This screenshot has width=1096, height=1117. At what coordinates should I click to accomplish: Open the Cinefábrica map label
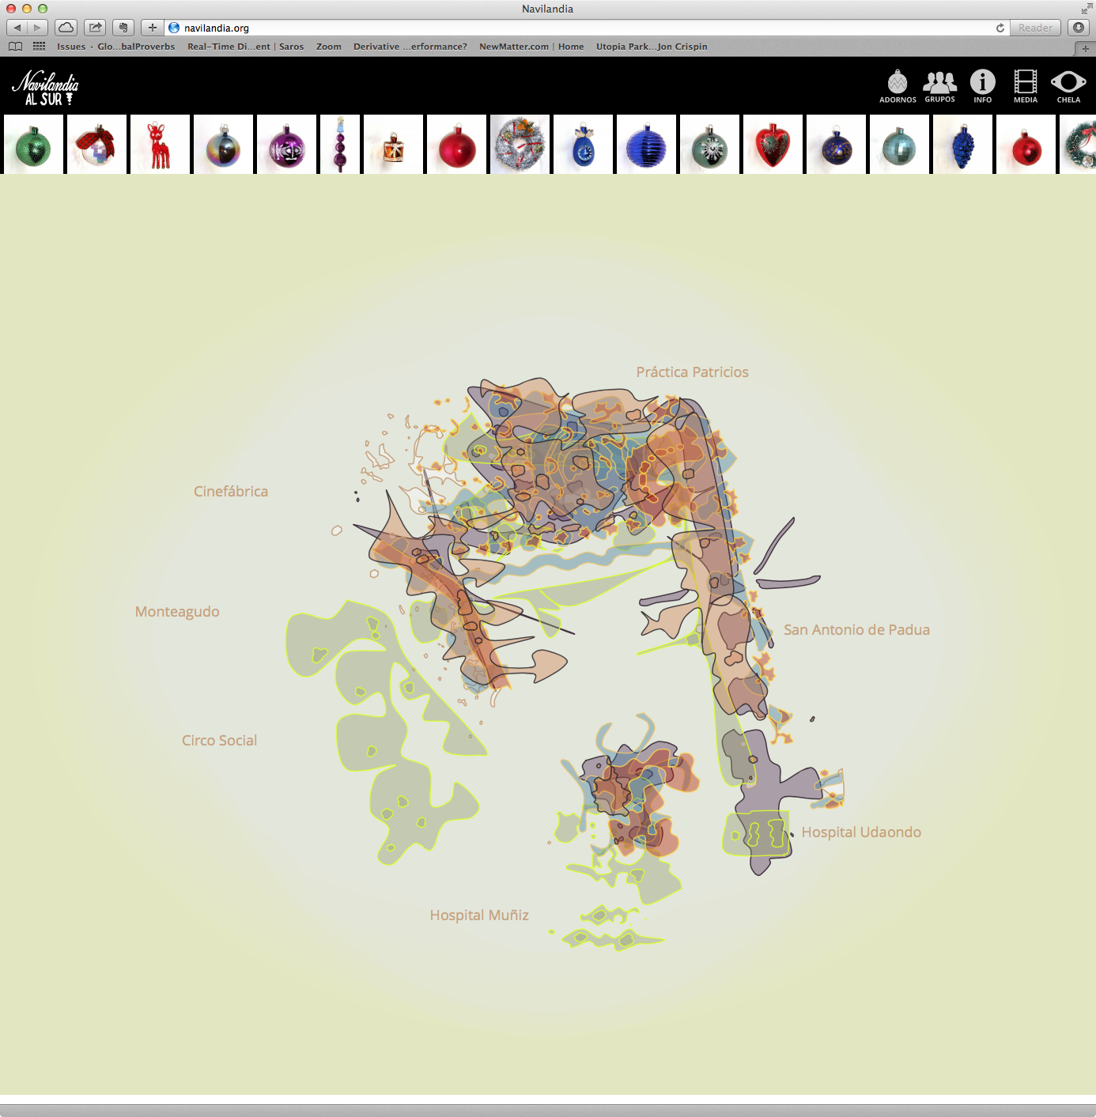tap(231, 491)
